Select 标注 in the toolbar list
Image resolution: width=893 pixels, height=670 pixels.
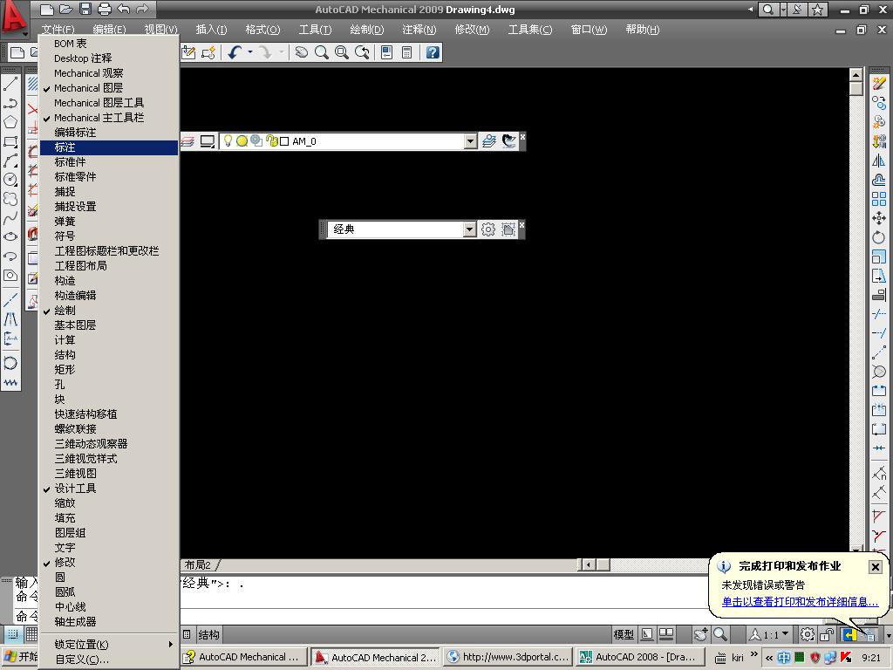(109, 147)
